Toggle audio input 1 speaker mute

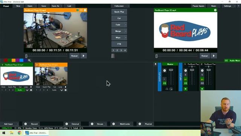(x=186, y=83)
